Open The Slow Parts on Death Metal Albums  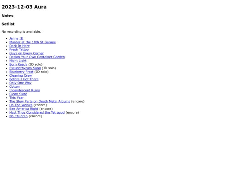click(x=40, y=101)
